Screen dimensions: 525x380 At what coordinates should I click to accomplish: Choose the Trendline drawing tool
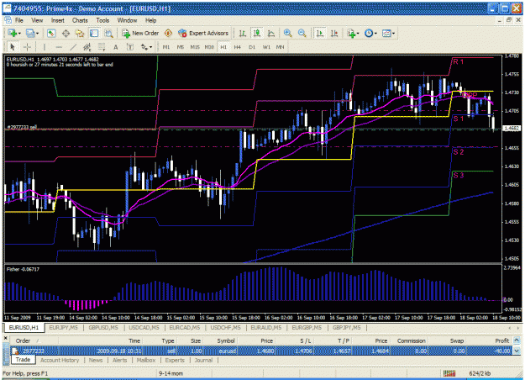[x=73, y=47]
